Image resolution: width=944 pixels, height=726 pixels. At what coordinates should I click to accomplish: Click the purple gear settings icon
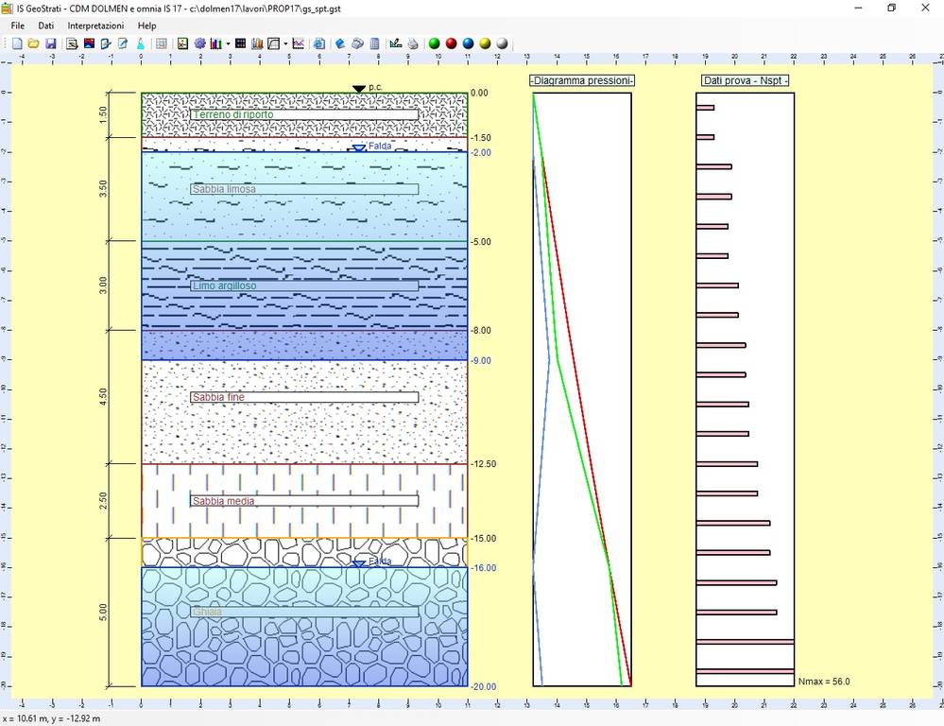click(199, 43)
